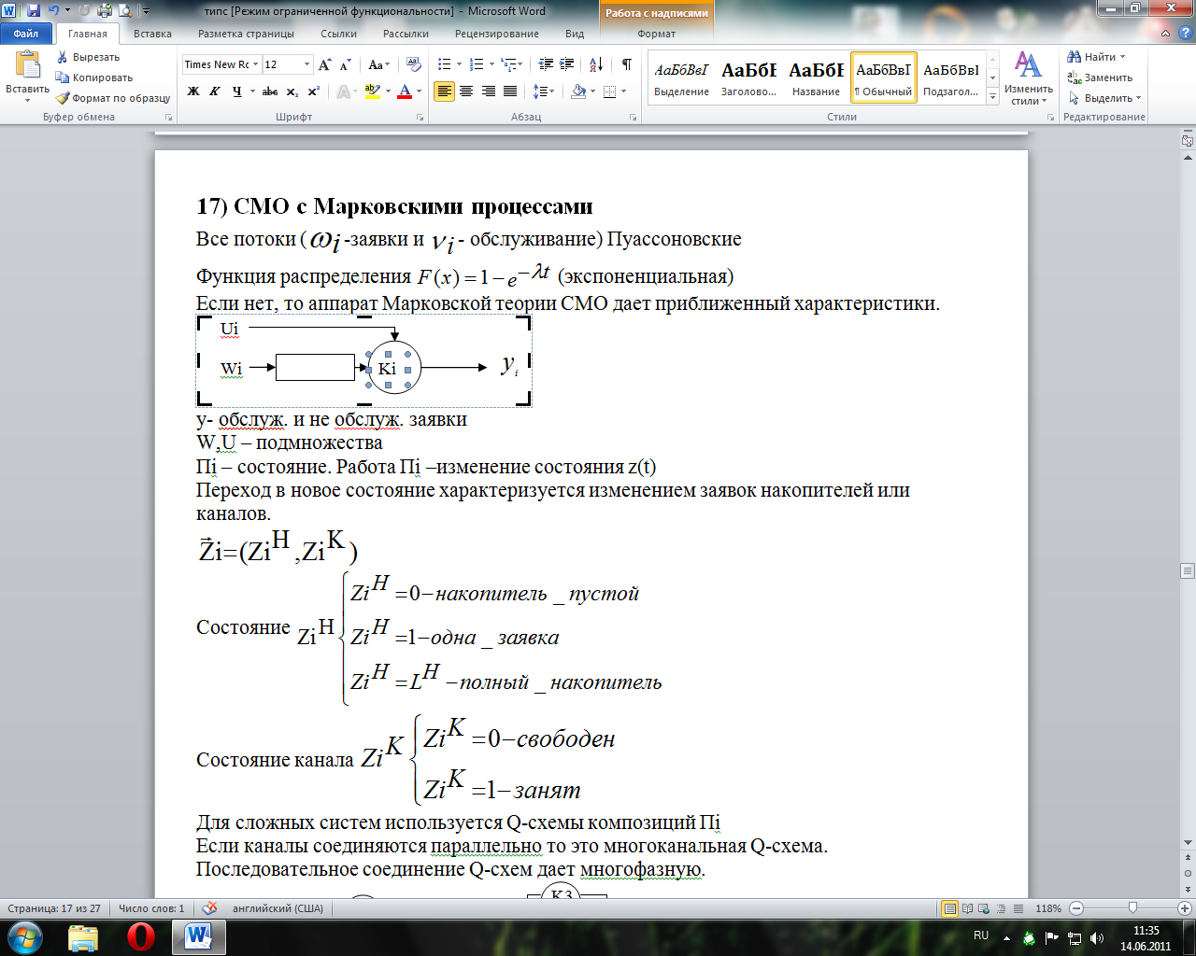
Task: Open Opera browser from taskbar
Action: [141, 936]
